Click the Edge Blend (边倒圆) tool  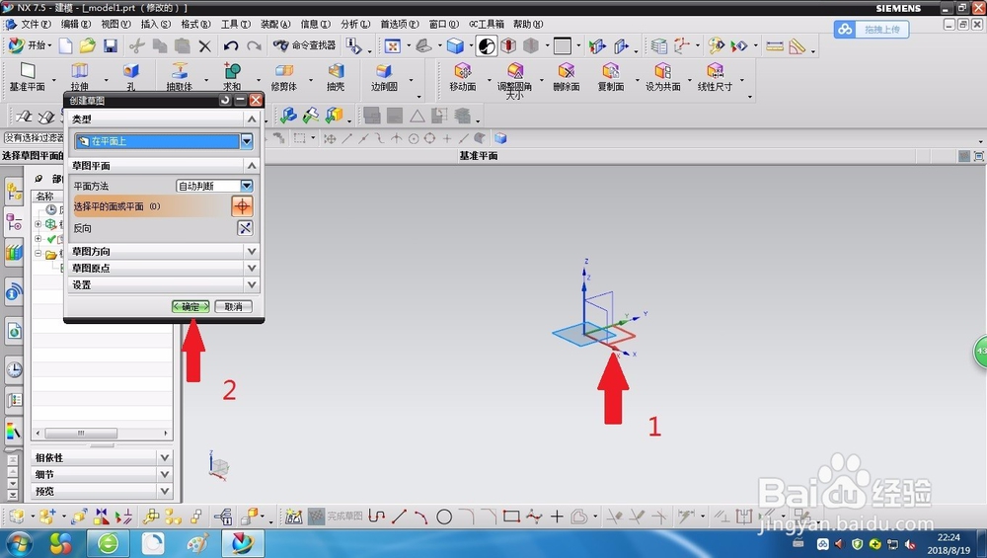pos(384,77)
